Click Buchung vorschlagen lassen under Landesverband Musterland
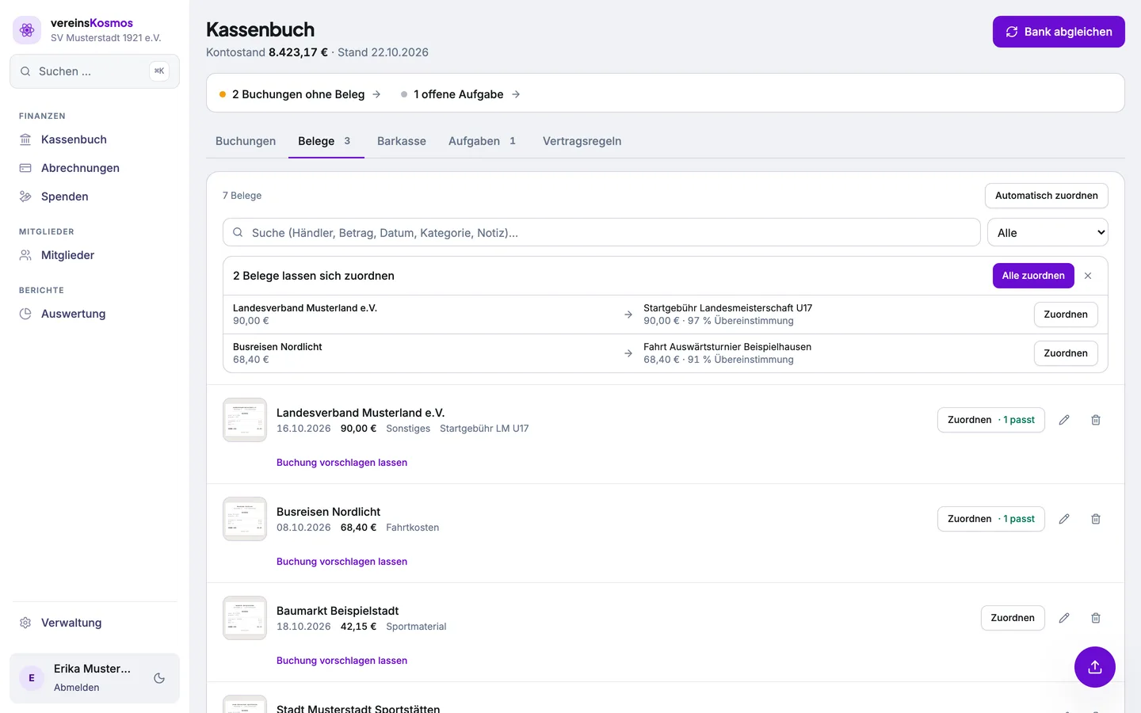The width and height of the screenshot is (1141, 713). coord(342,463)
